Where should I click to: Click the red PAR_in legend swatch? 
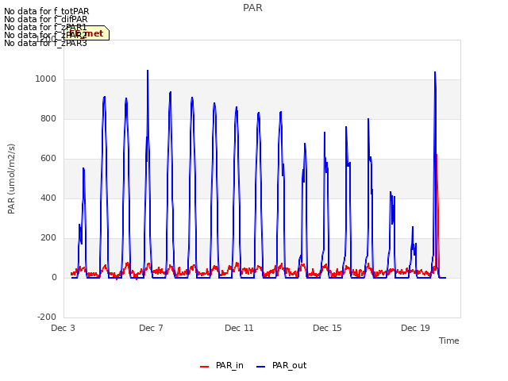205,367
